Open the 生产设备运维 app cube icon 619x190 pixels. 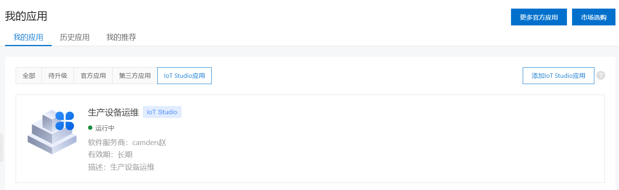(x=52, y=132)
